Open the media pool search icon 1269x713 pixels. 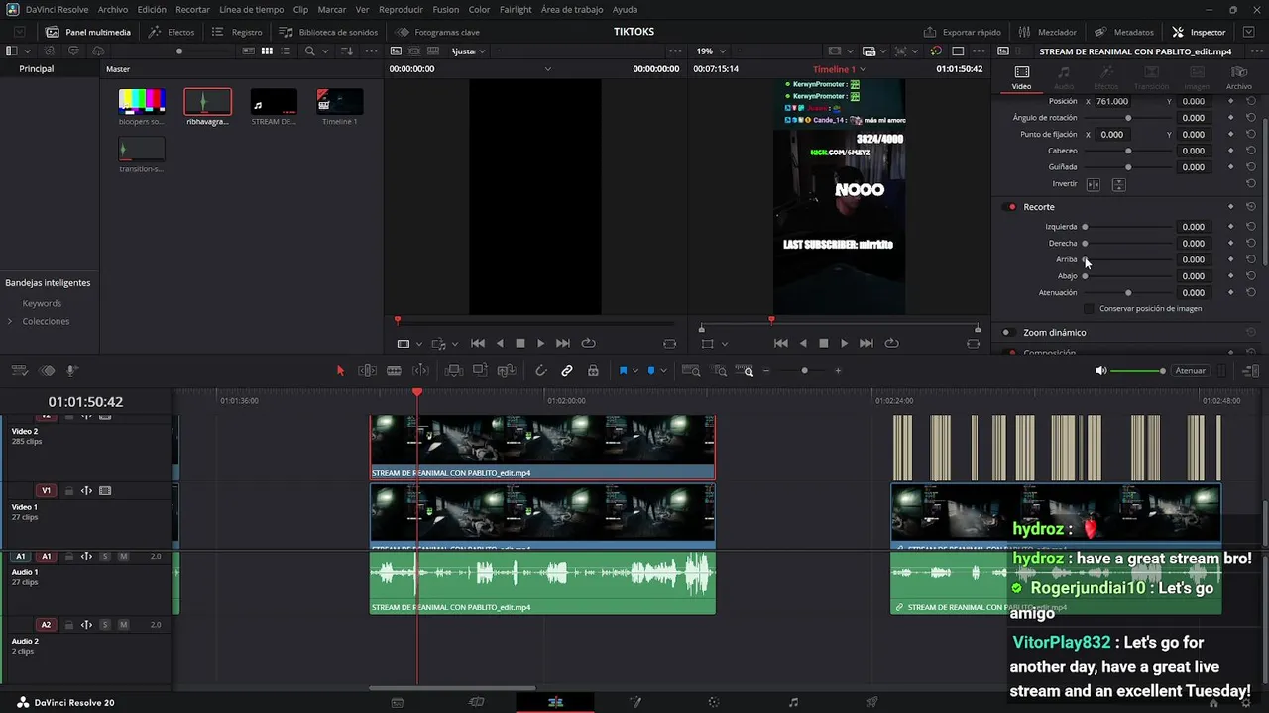click(310, 51)
